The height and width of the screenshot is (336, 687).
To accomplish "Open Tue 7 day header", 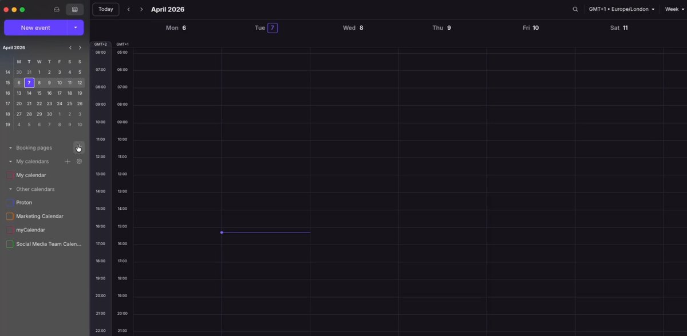I will (x=266, y=27).
